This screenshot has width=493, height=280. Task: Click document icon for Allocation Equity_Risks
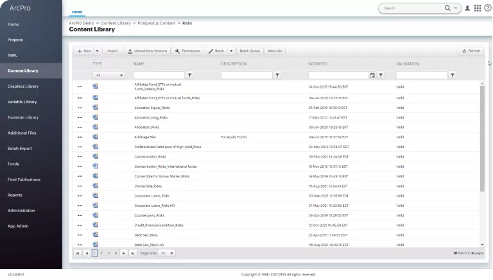coord(95,108)
